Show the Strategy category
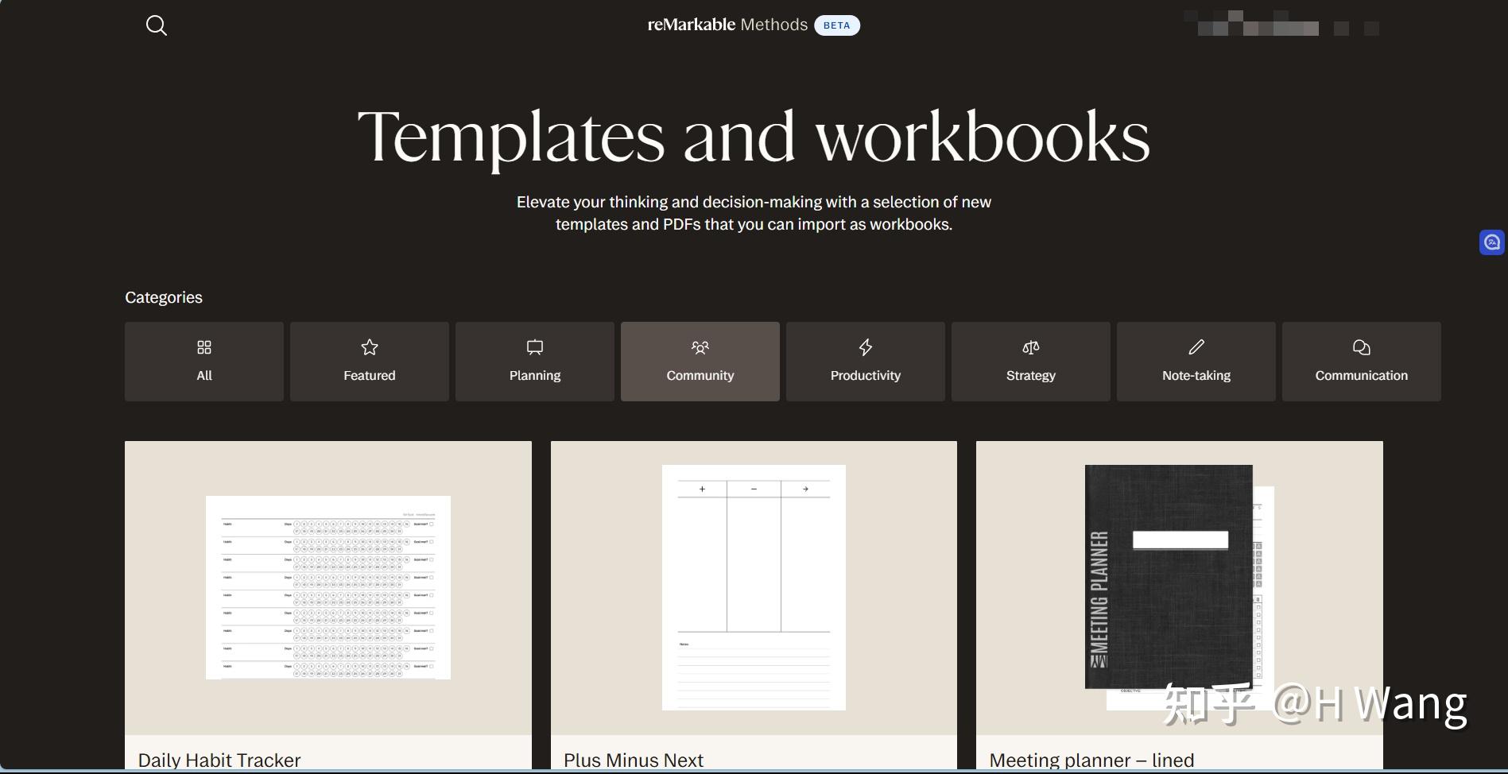 [x=1031, y=362]
